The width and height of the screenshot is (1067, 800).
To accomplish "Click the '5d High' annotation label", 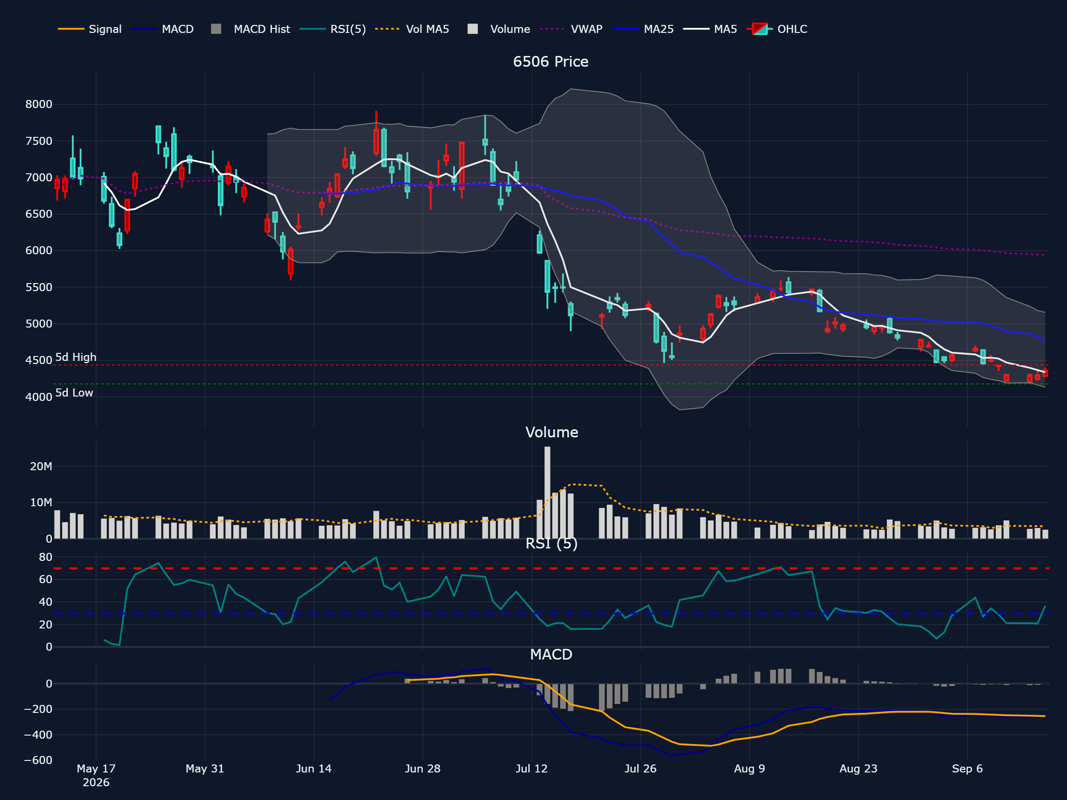I will click(76, 357).
